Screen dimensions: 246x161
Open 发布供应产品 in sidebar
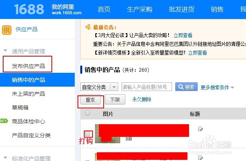point(28,66)
